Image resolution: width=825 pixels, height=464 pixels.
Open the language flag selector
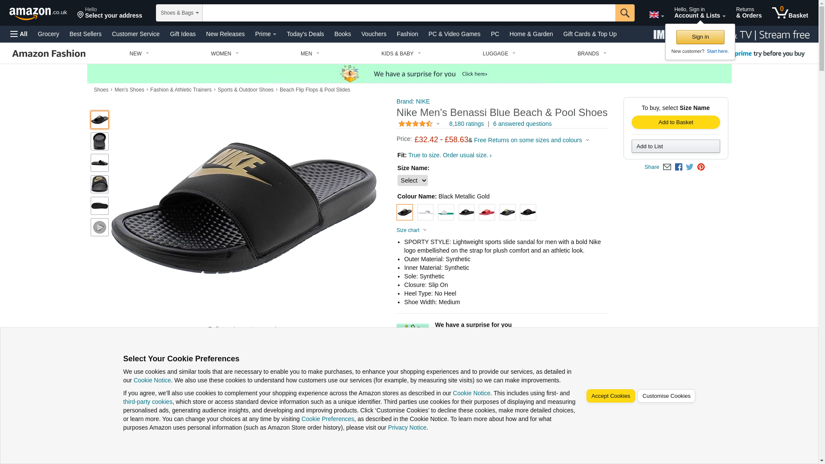point(656,15)
